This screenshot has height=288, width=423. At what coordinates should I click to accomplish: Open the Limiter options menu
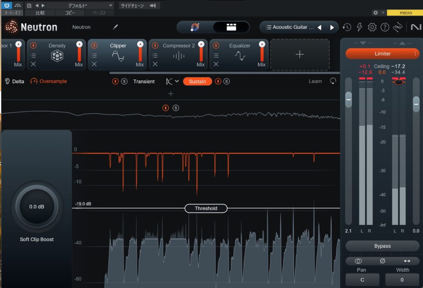[415, 54]
